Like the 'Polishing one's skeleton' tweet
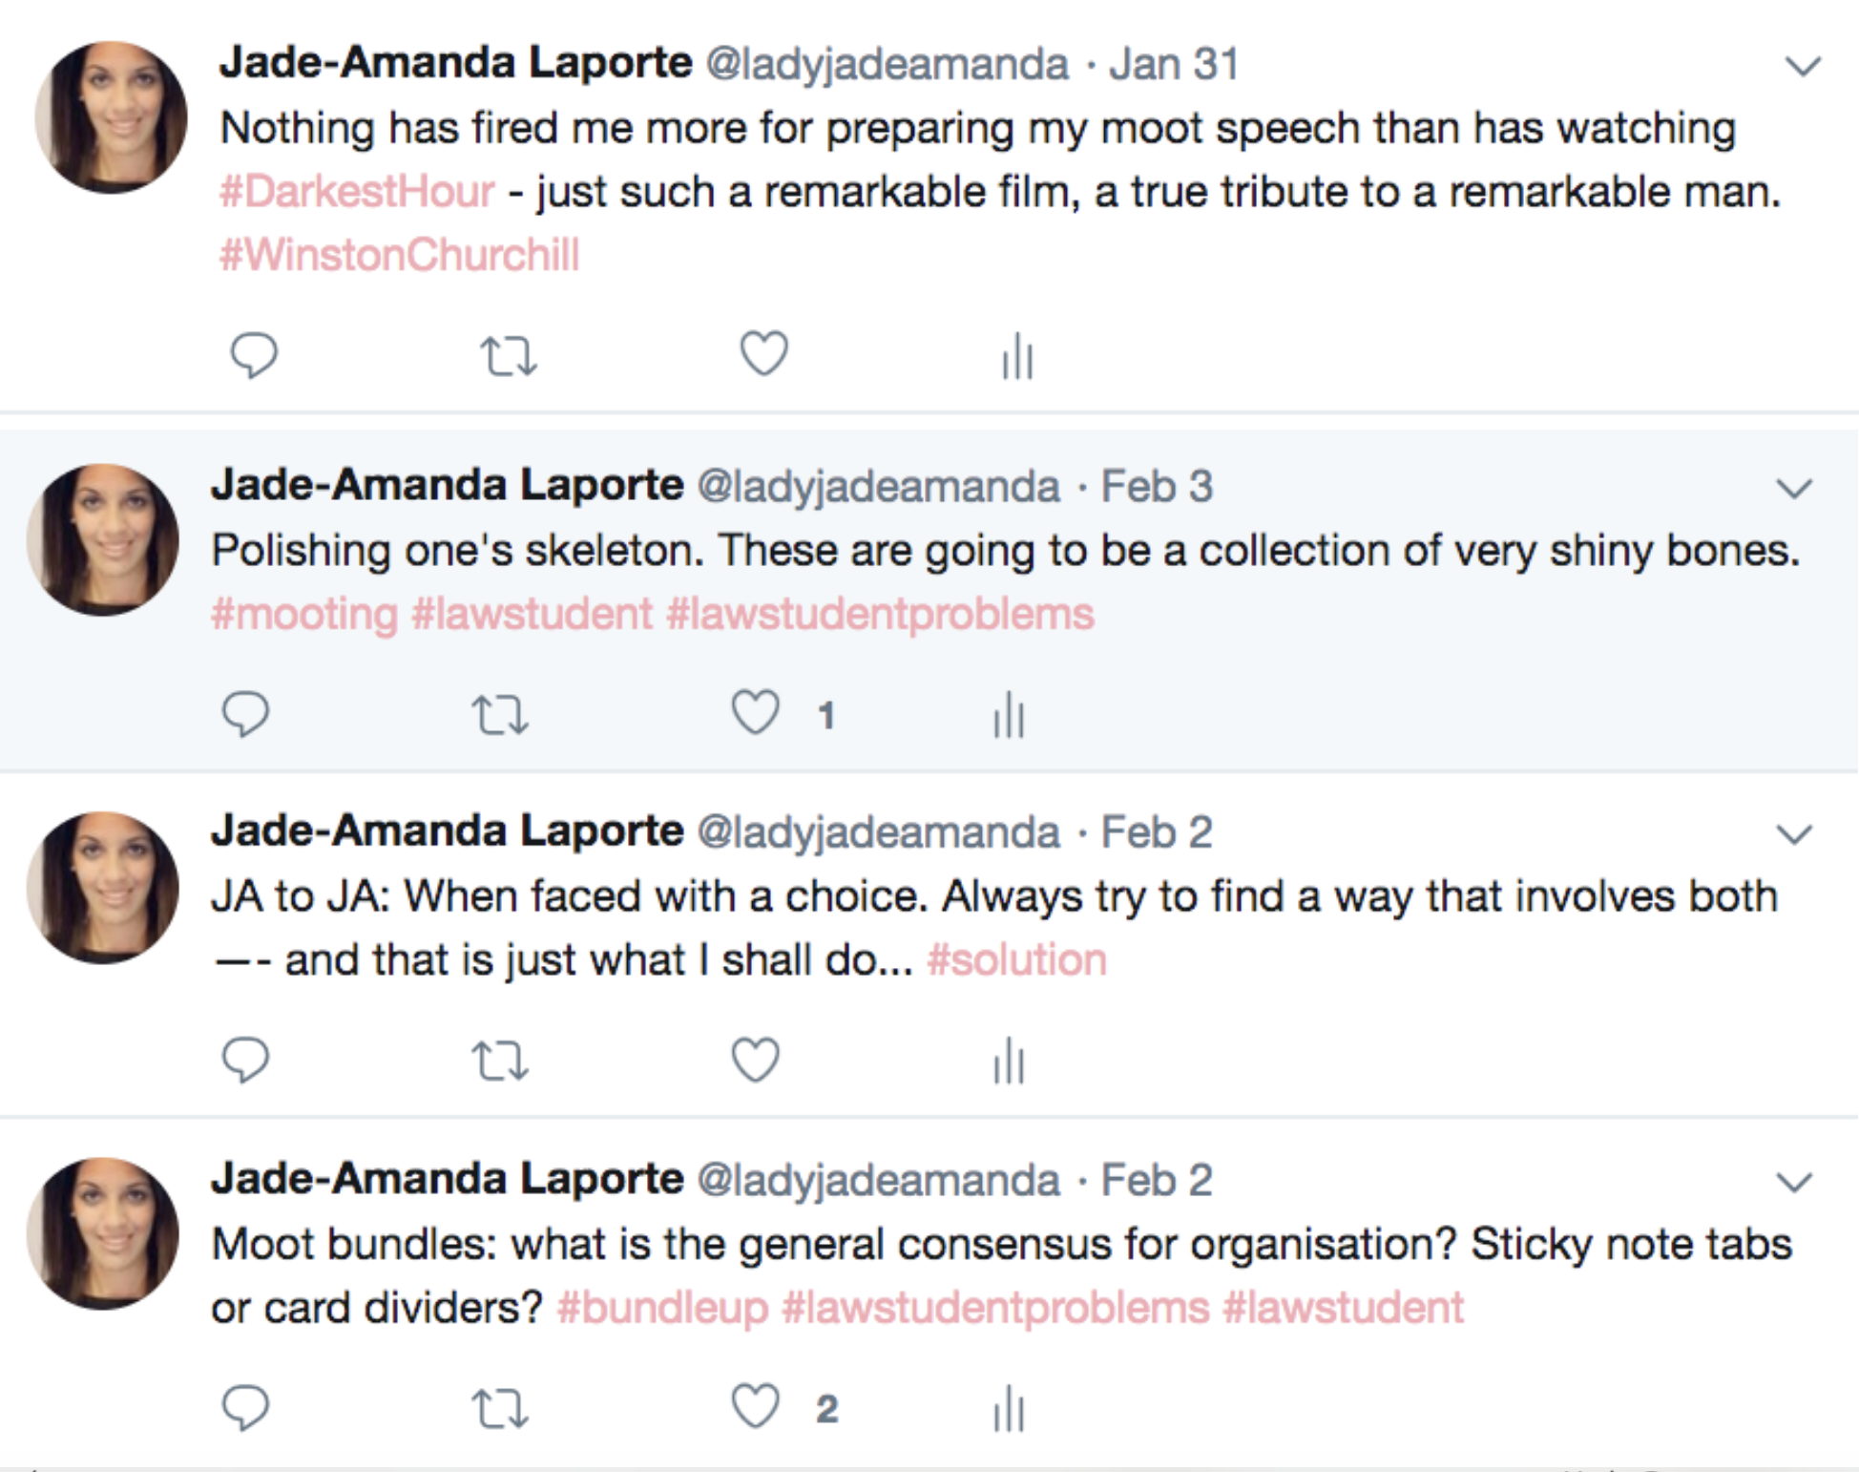The image size is (1859, 1472). point(756,712)
